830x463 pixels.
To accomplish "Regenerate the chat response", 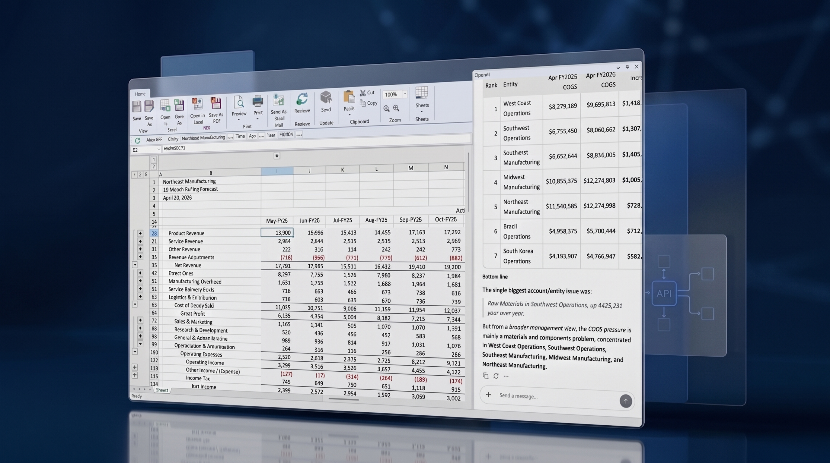I will coord(496,376).
